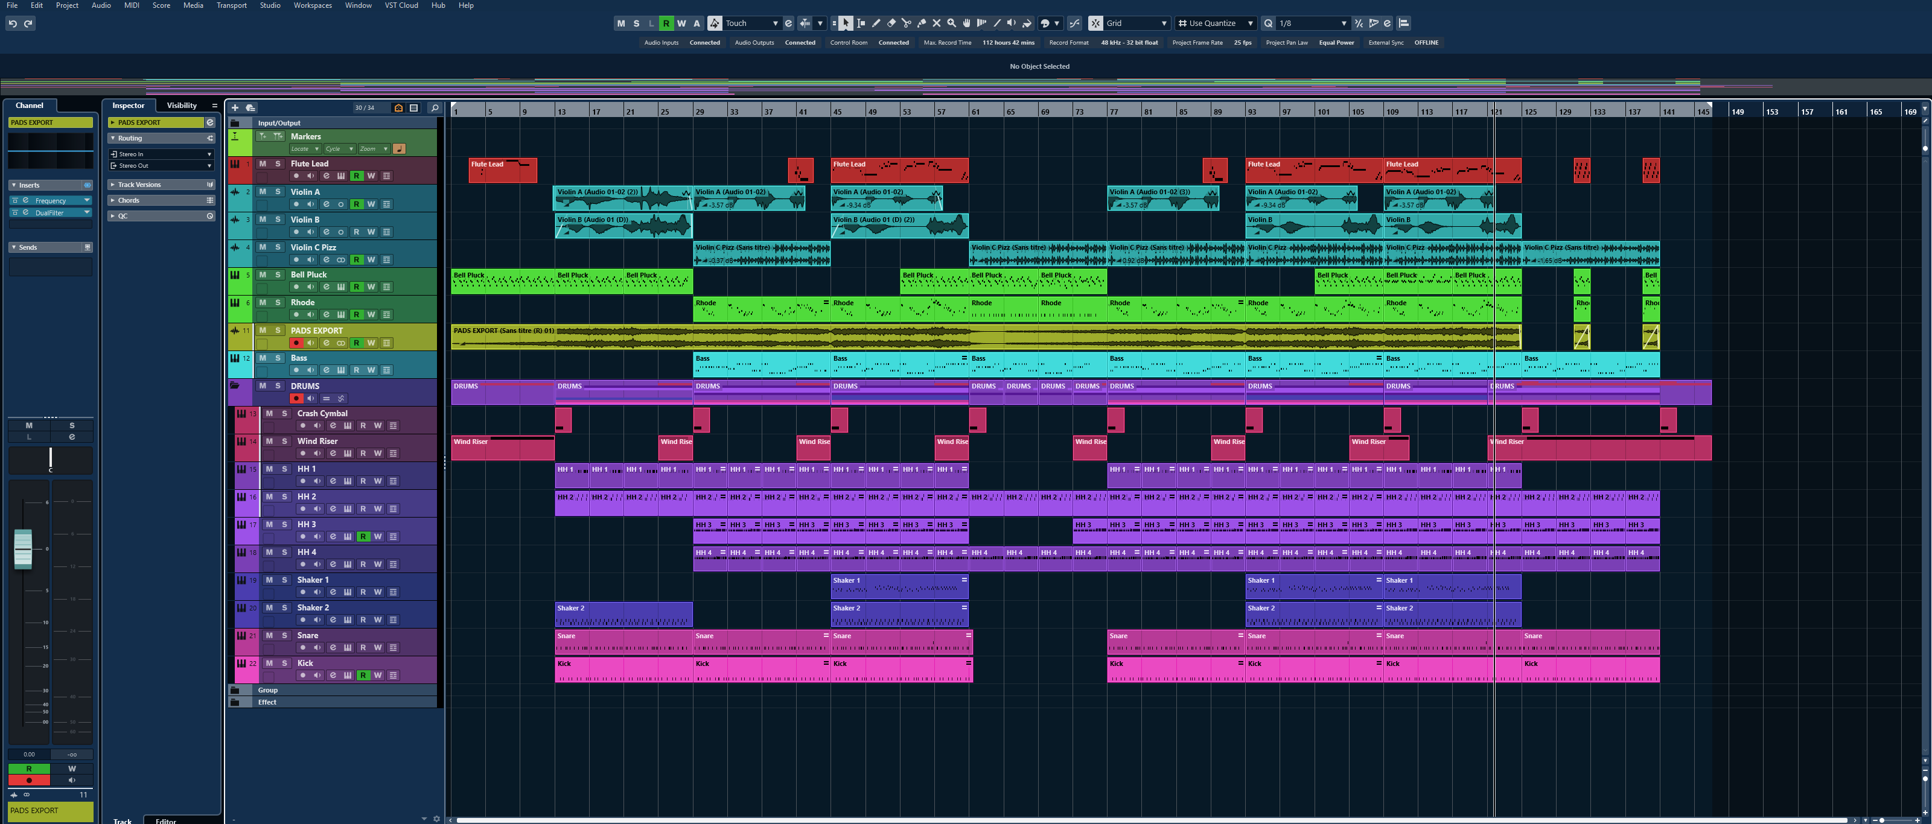Screen dimensions: 1932x824
Task: Toggle Monitor on Bass track
Action: click(x=311, y=370)
